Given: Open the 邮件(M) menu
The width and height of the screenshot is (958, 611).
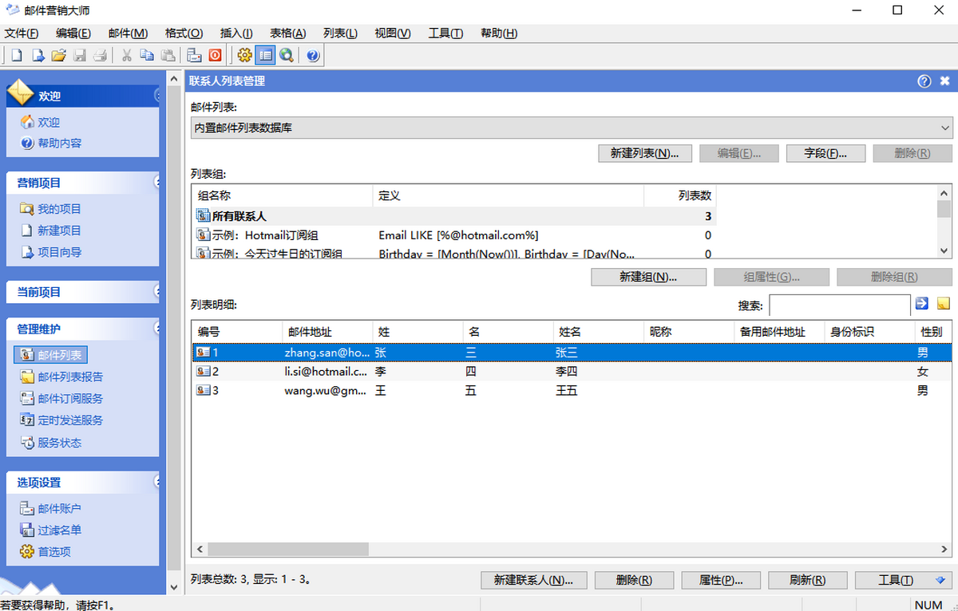Looking at the screenshot, I should click(128, 33).
